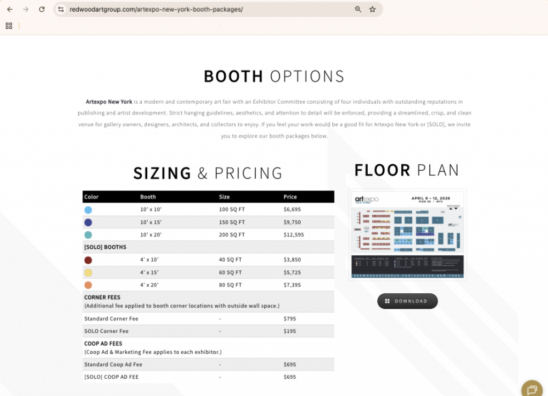Viewport: 548px width, 396px height.
Task: Open the site information icon in address bar
Action: (61, 9)
